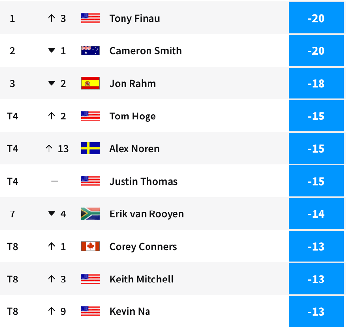Image resolution: width=346 pixels, height=329 pixels.
Task: Click the Swedish flag next to Alex Noren
Action: pos(91,149)
